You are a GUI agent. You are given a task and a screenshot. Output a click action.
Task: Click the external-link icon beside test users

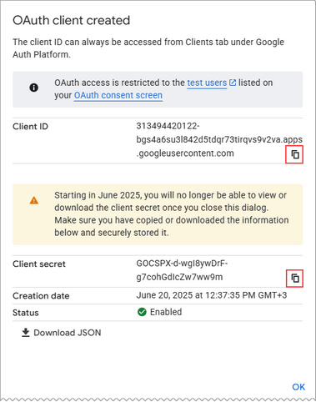click(233, 83)
